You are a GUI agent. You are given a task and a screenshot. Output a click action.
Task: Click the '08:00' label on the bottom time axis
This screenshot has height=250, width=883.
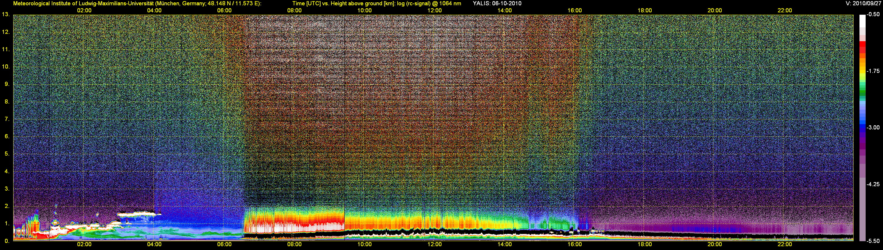(294, 244)
